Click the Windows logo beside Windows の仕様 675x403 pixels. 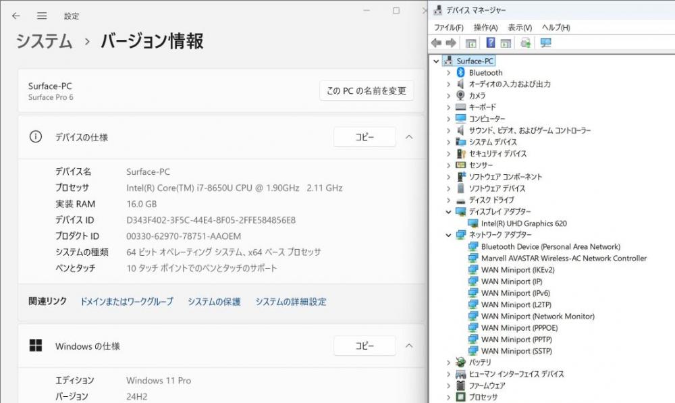click(x=36, y=346)
